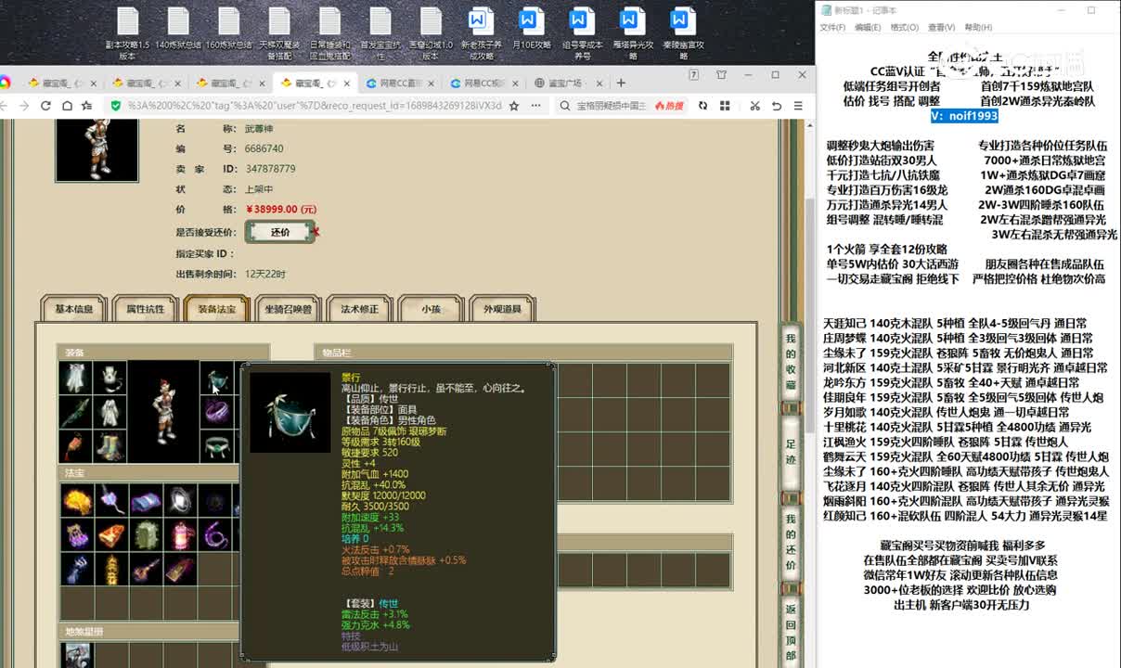Click the blue claw 法宝 icon

click(x=76, y=570)
